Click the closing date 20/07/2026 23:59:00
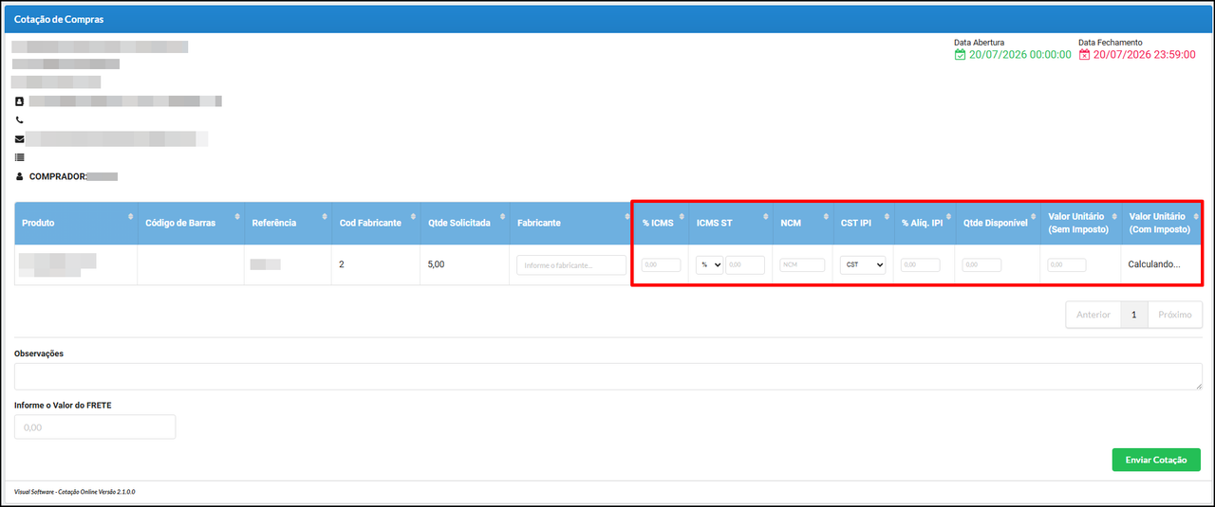1215x507 pixels. 1145,55
